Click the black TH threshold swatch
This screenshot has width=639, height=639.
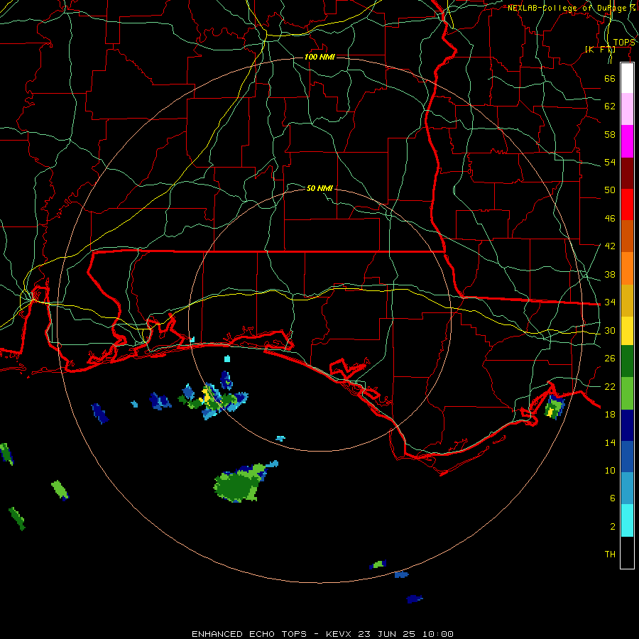click(627, 552)
